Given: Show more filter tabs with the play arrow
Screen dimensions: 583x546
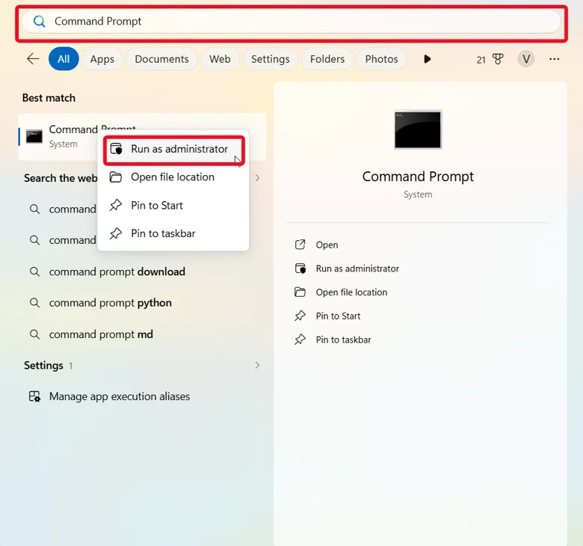Looking at the screenshot, I should point(428,59).
